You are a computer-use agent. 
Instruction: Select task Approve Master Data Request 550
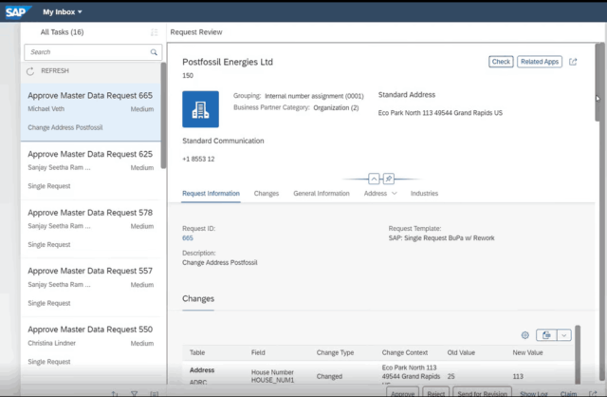tap(91, 346)
